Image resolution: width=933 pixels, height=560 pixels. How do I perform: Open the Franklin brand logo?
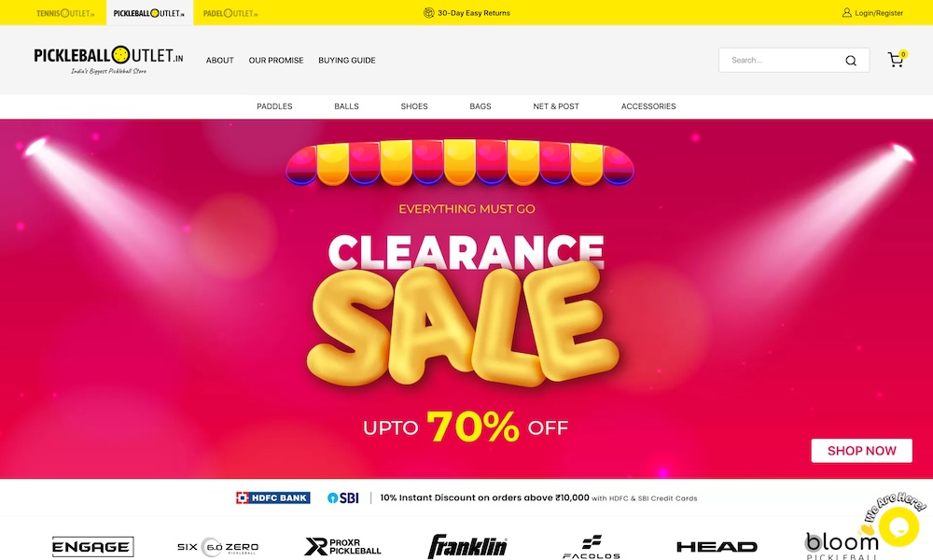[467, 546]
